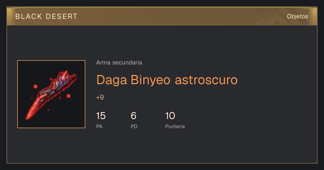Click the Daga Binyeo dagger item icon
This screenshot has width=324, height=170.
51,94
